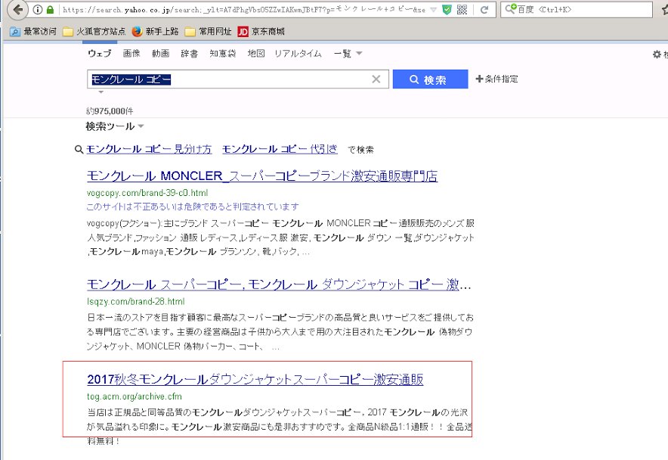
Task: Open 条件指定 advanced search options
Action: [x=496, y=79]
